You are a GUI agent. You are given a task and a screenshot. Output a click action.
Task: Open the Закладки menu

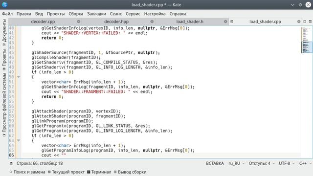click(x=96, y=14)
